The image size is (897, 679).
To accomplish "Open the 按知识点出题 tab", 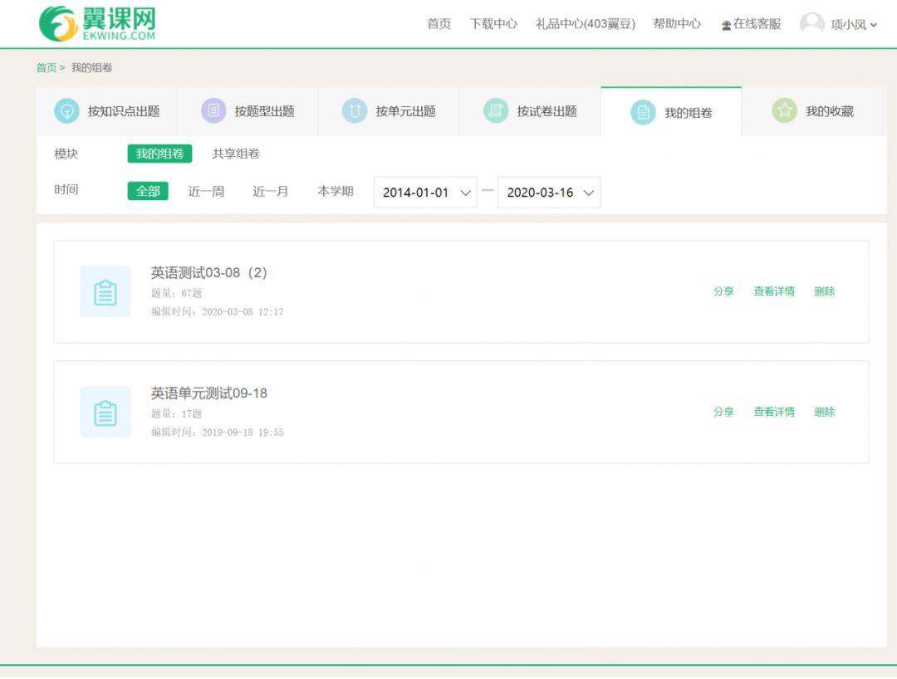I will [x=106, y=111].
